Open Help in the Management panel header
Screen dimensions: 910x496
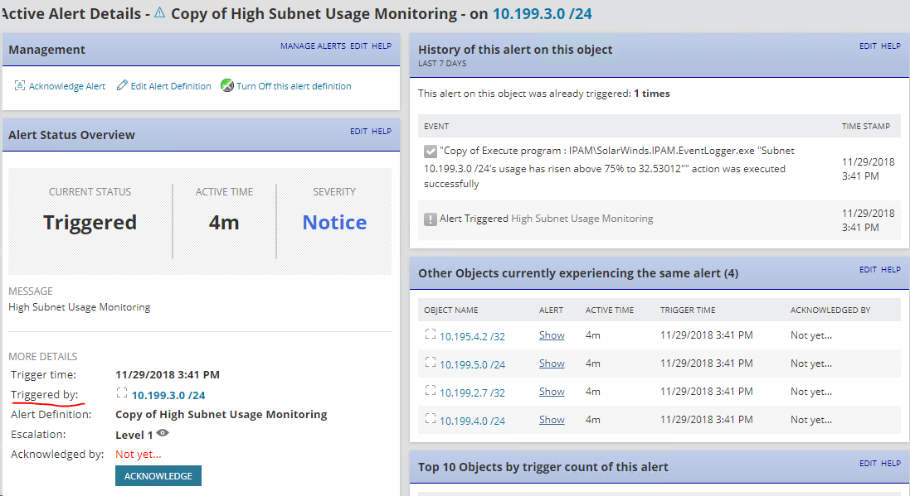coord(382,46)
